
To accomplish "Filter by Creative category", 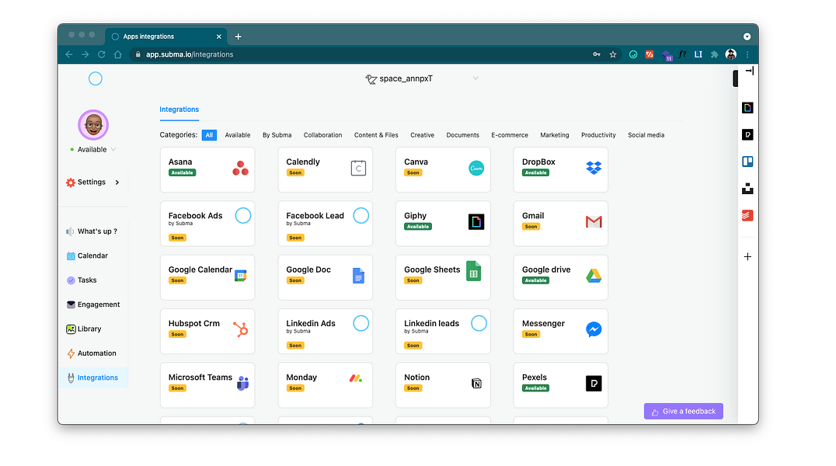I will click(x=422, y=135).
